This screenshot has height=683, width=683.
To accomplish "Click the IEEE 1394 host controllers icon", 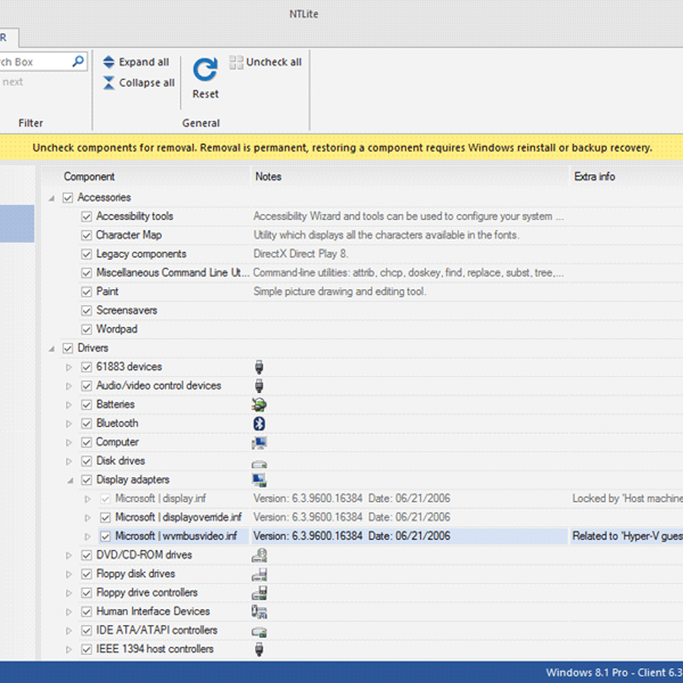I will pos(259,649).
